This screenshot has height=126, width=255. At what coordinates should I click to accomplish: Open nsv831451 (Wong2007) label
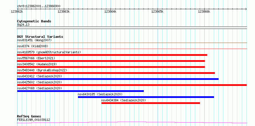click(x=34, y=40)
